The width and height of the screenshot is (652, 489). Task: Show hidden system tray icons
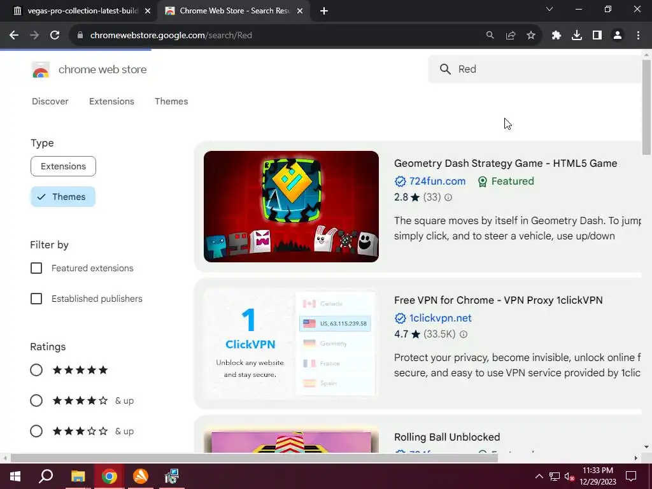point(539,476)
